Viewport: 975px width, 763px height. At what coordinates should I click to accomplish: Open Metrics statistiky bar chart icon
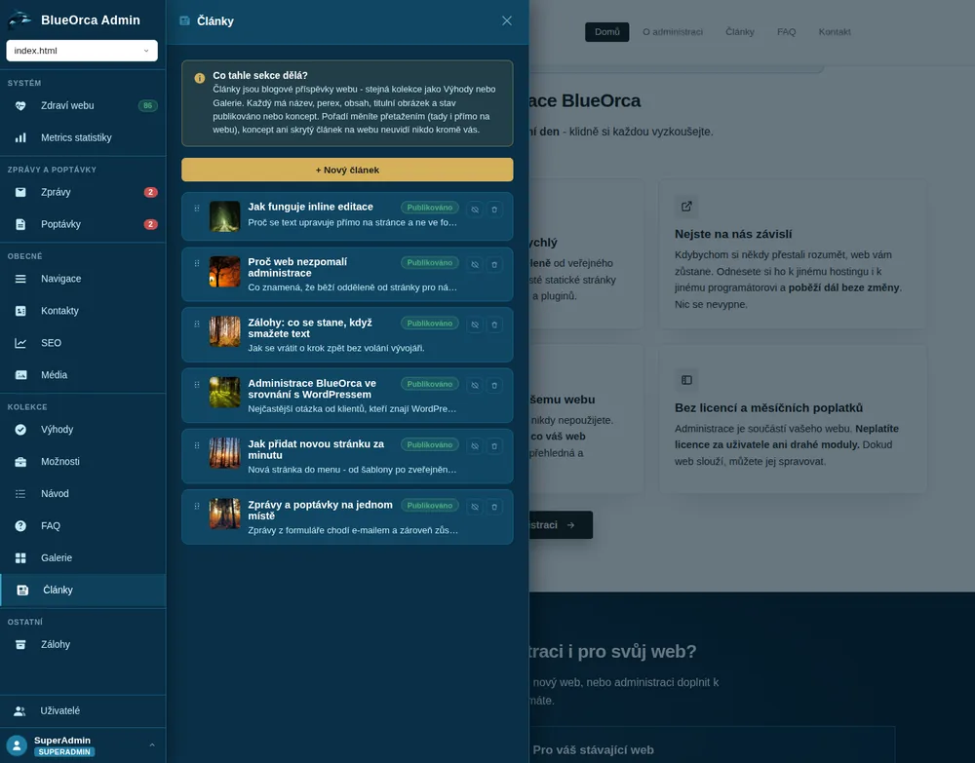(x=20, y=137)
